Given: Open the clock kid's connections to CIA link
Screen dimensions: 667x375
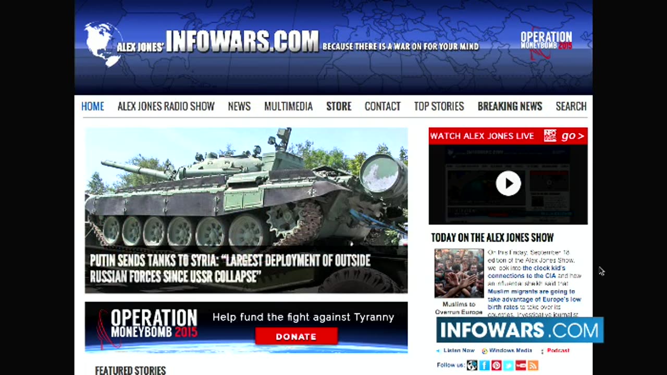Looking at the screenshot, I should point(526,272).
